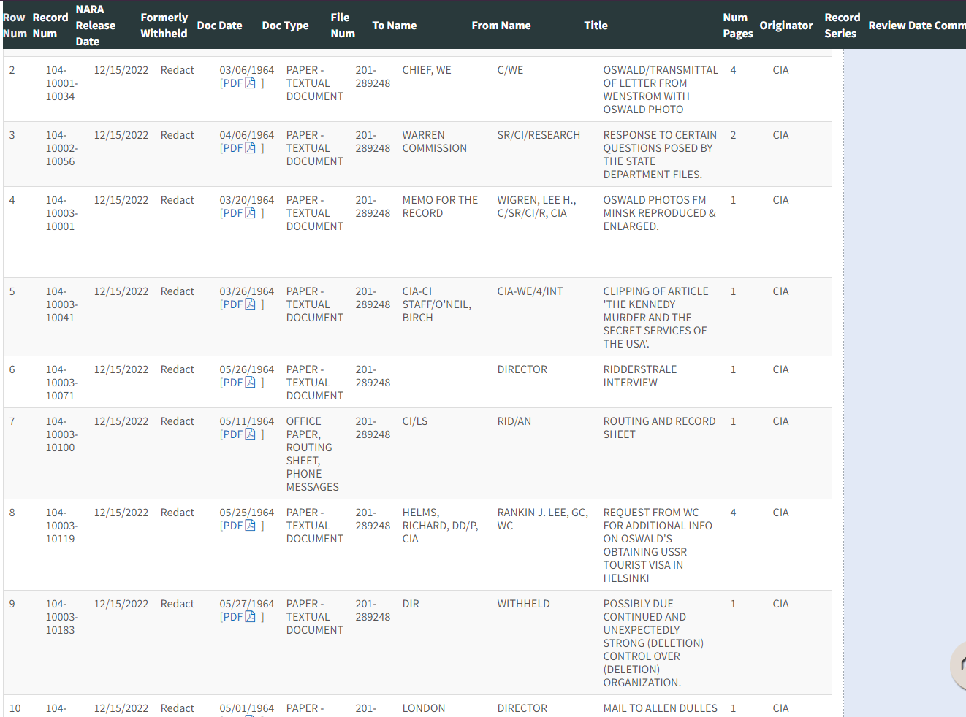
Task: Select record number 104-10003-10100
Action: tap(62, 434)
